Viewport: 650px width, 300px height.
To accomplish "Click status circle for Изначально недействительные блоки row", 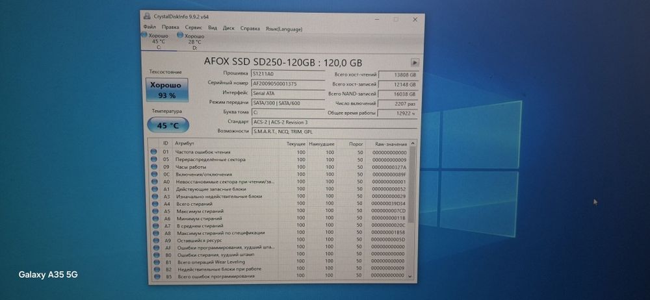I will (x=155, y=196).
